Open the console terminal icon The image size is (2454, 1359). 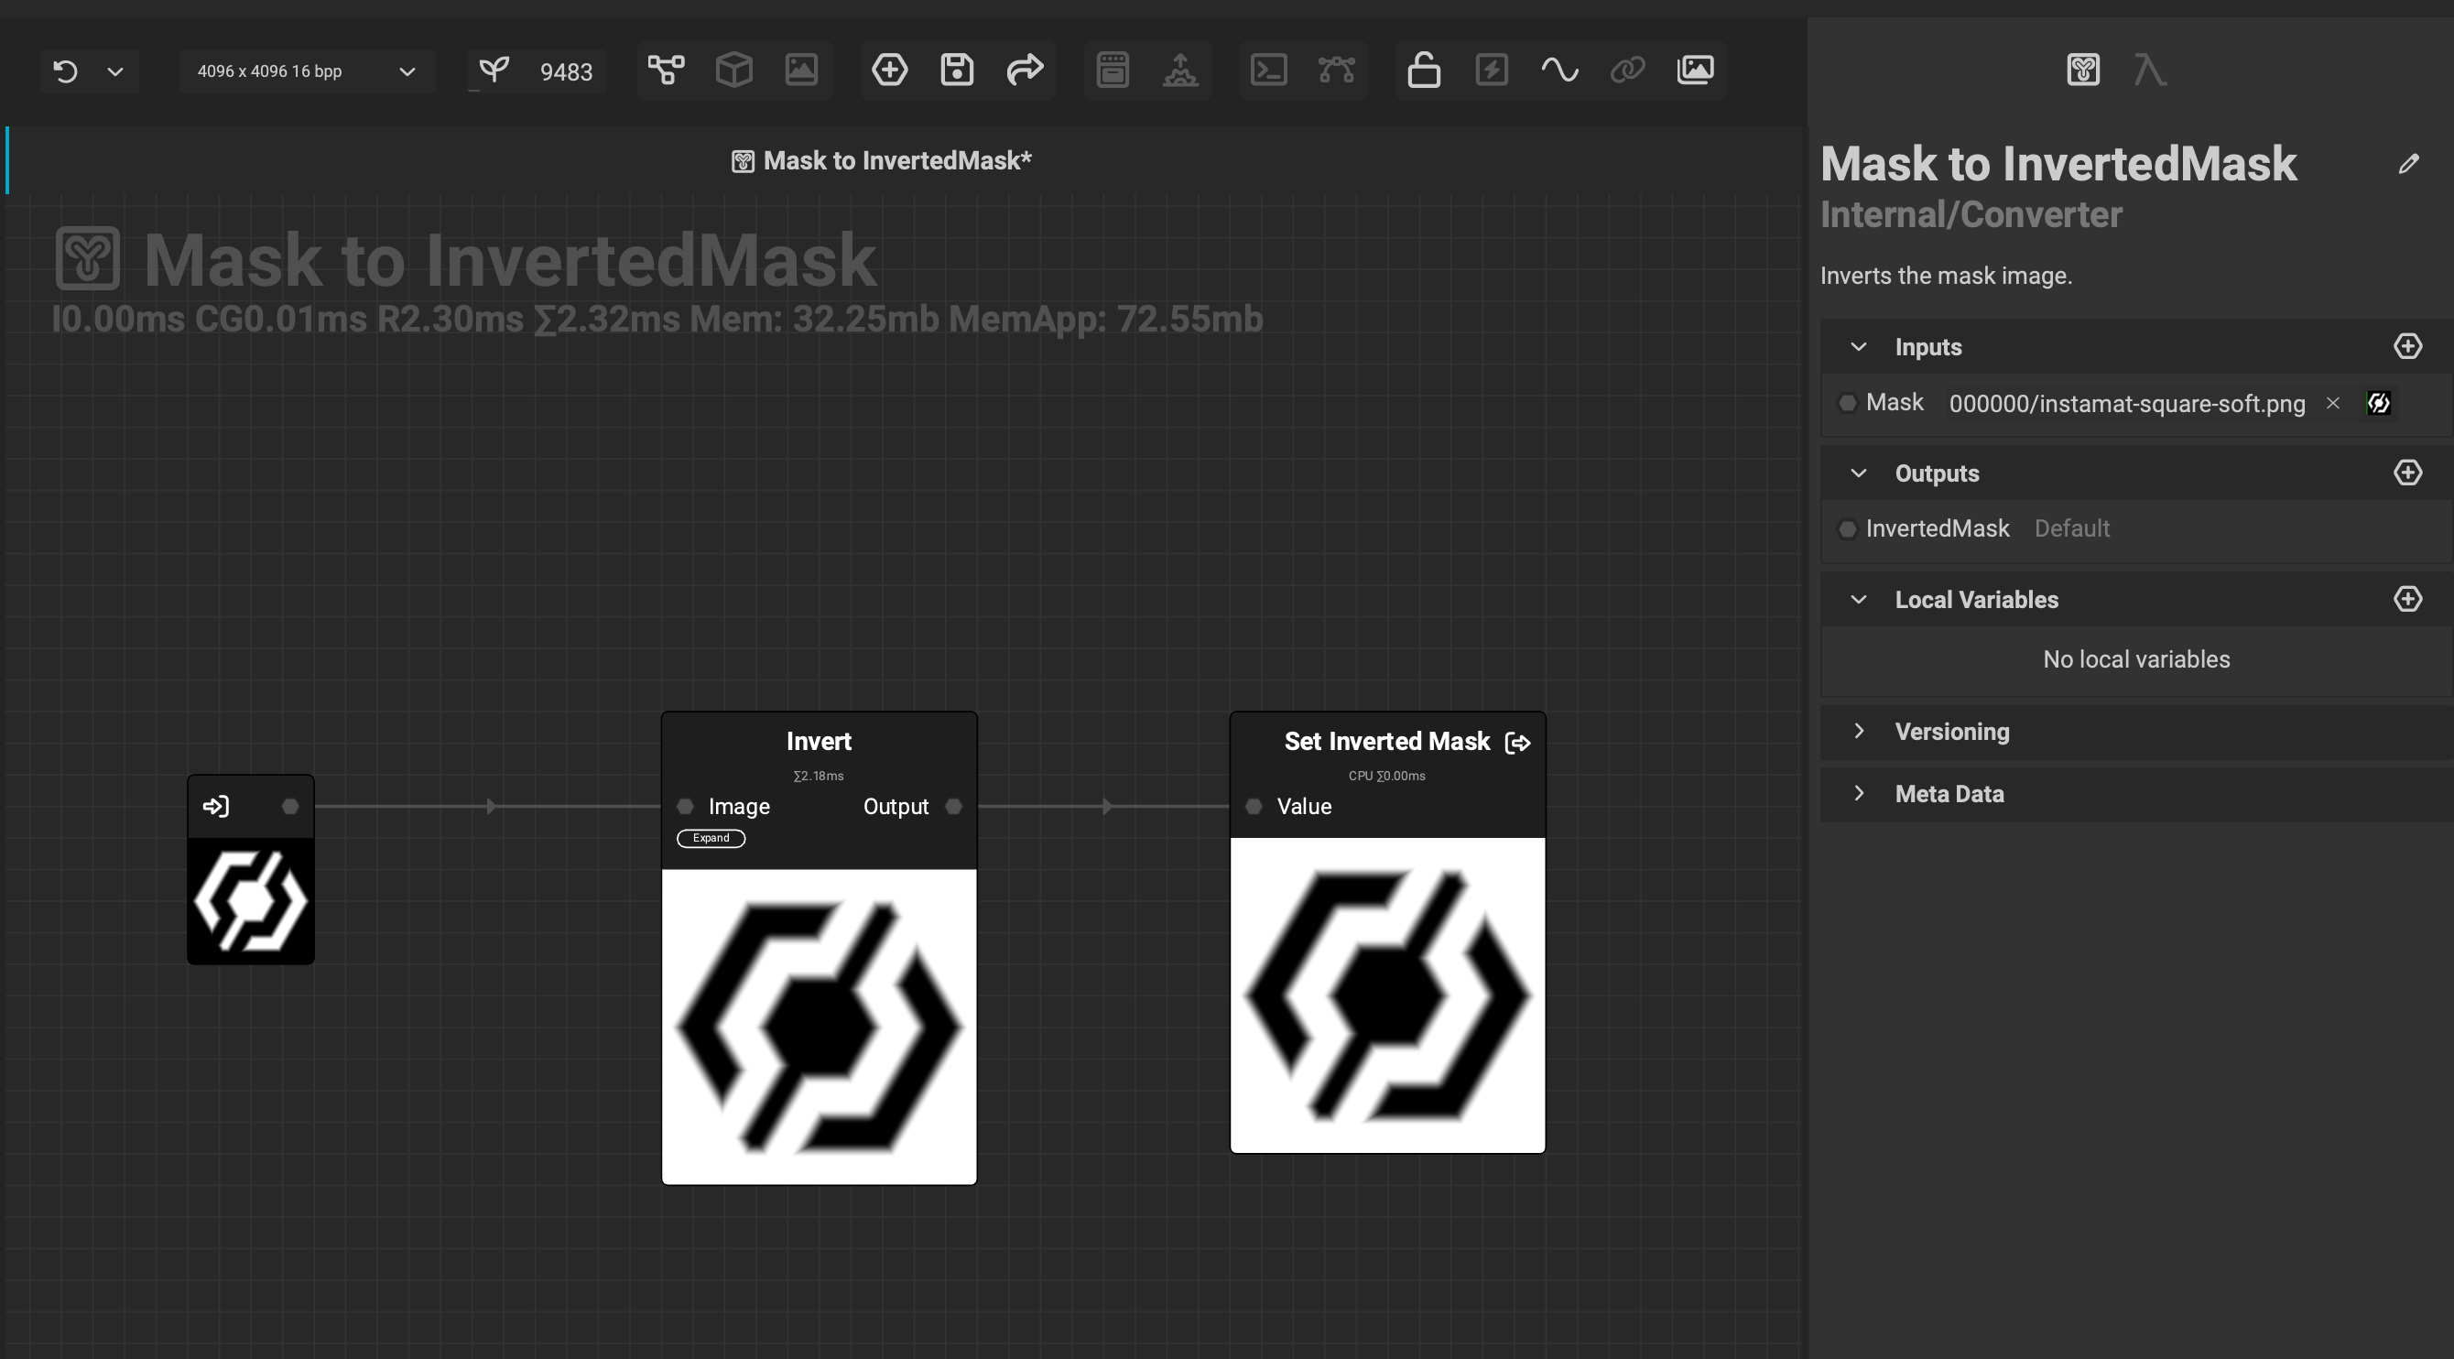click(x=1268, y=70)
